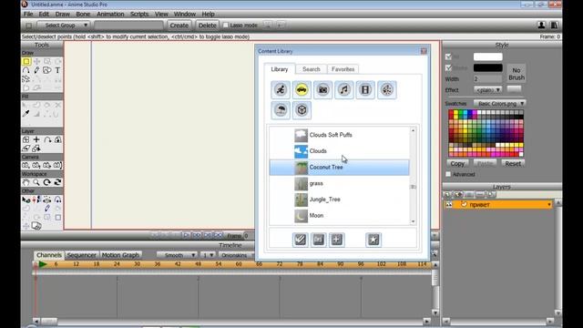Switch to the Search tab in Content Library
Viewport: 583px width, 328px height.
pos(312,69)
